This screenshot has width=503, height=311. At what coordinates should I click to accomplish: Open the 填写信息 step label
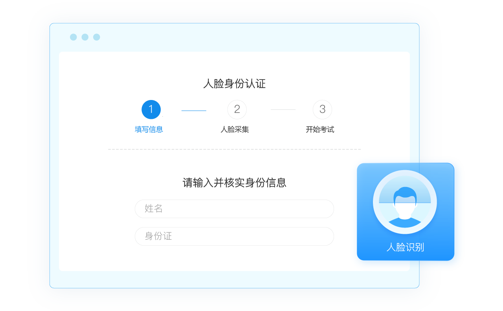(149, 130)
